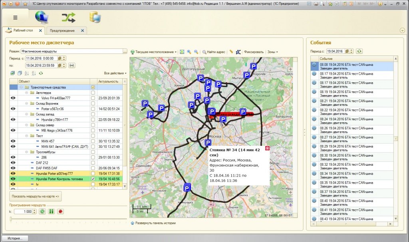The image size is (409, 242).
Task: Start route playback with play button
Action: pos(42,212)
